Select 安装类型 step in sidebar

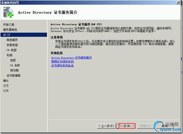click(x=12, y=45)
